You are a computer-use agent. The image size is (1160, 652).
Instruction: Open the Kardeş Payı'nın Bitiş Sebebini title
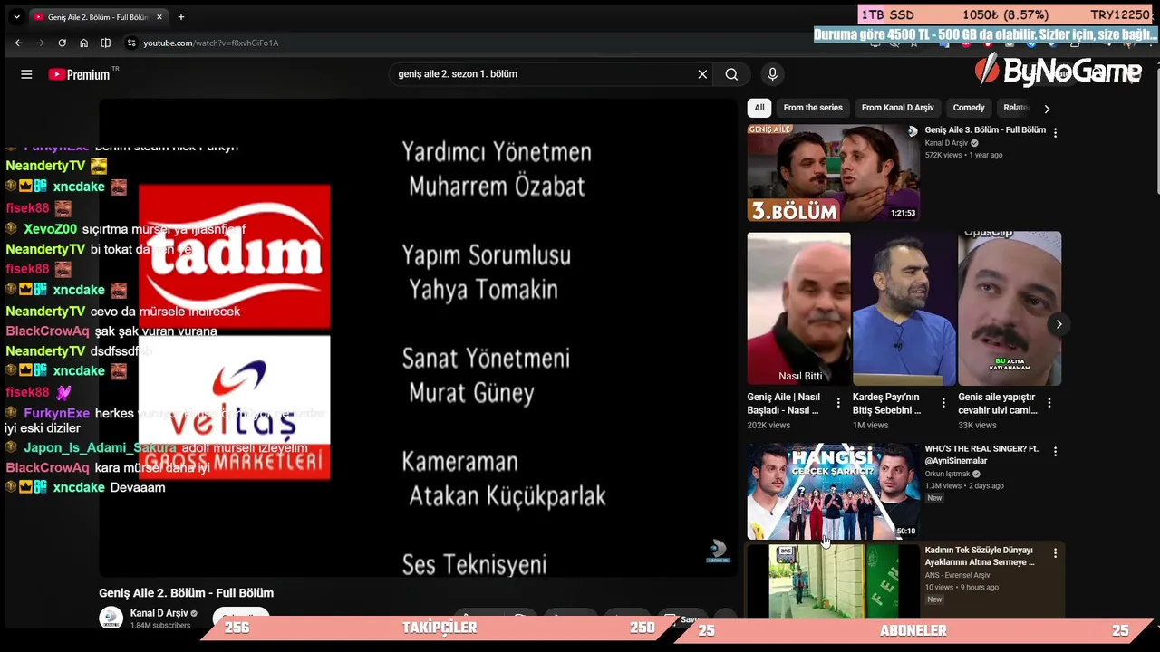coord(886,403)
